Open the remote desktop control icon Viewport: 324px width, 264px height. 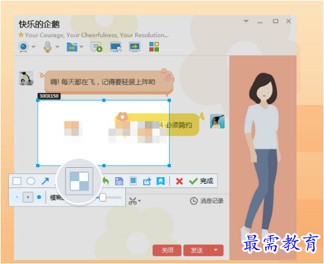[x=116, y=47]
